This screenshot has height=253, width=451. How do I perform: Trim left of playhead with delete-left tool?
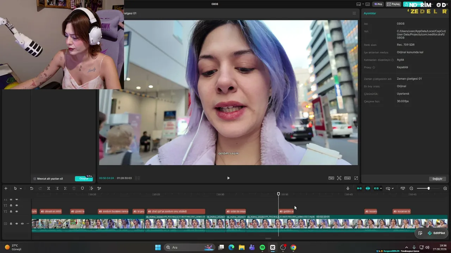57,188
